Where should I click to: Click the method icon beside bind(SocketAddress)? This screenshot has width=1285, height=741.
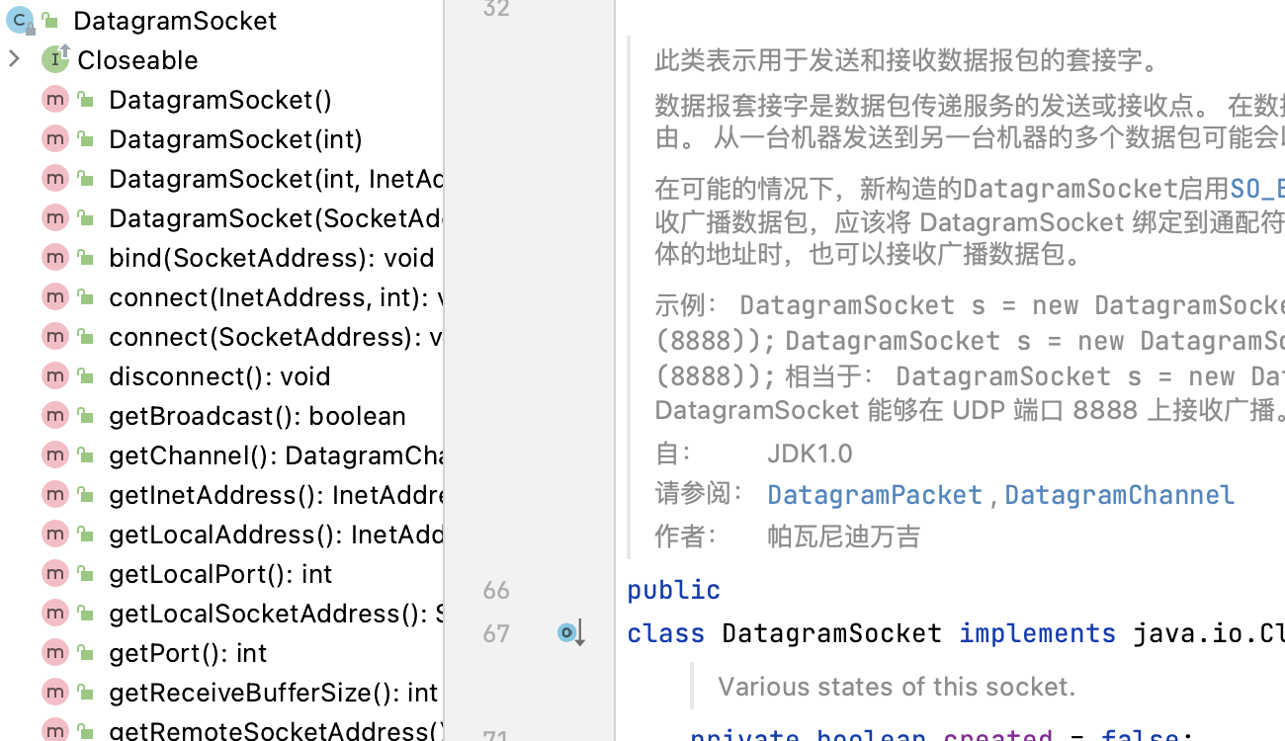54,258
